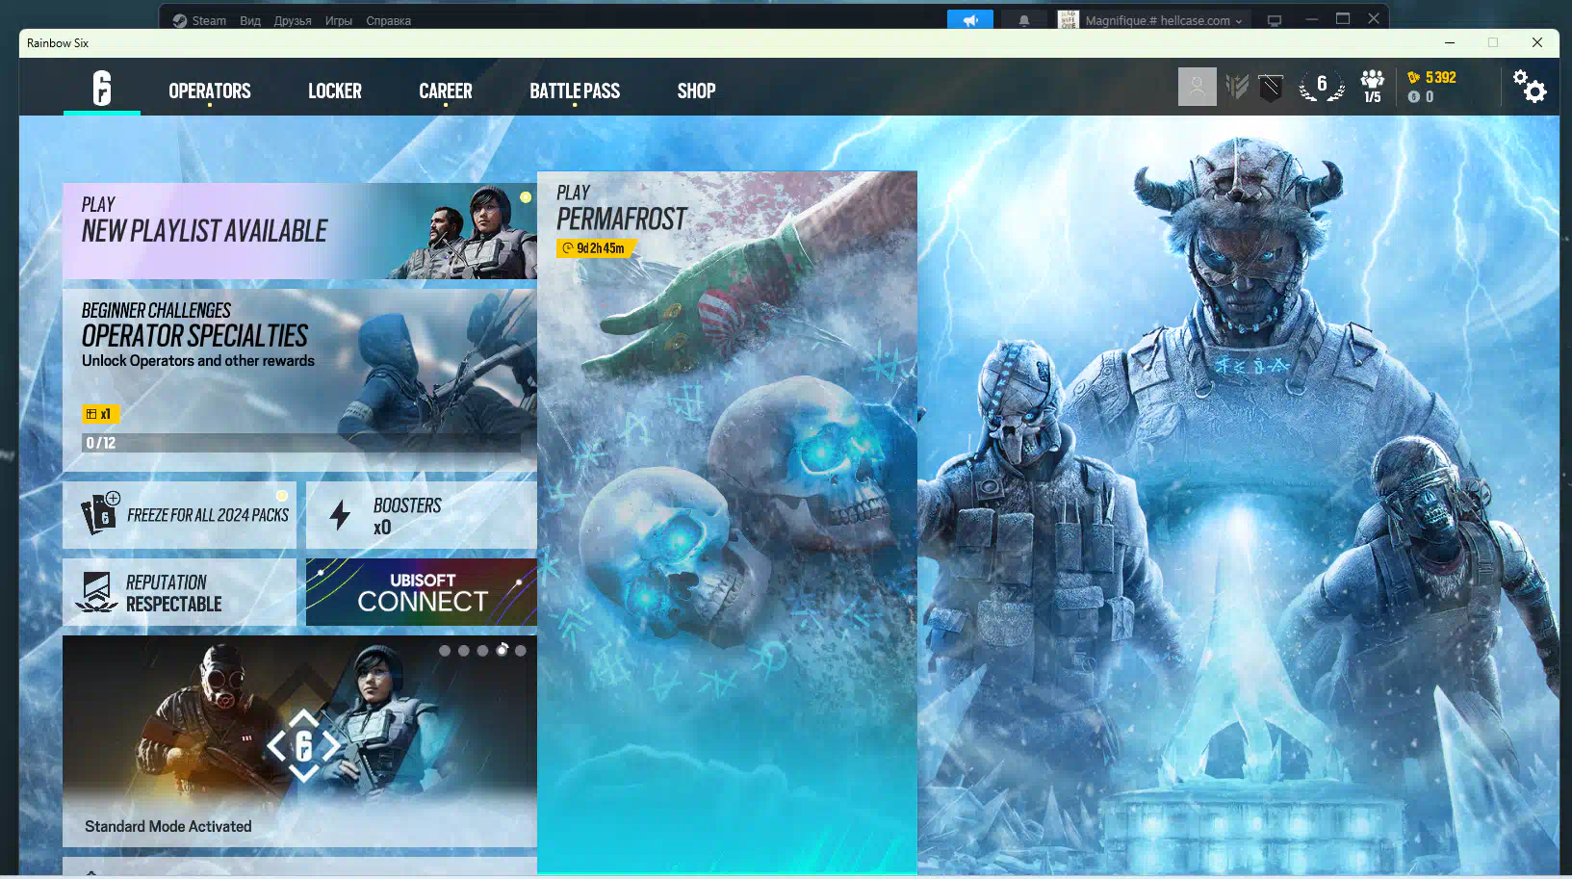Select the fourth carousel dot

pyautogui.click(x=502, y=651)
